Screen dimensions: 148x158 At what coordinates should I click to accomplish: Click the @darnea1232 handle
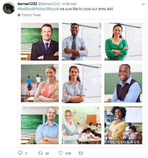click(49, 4)
